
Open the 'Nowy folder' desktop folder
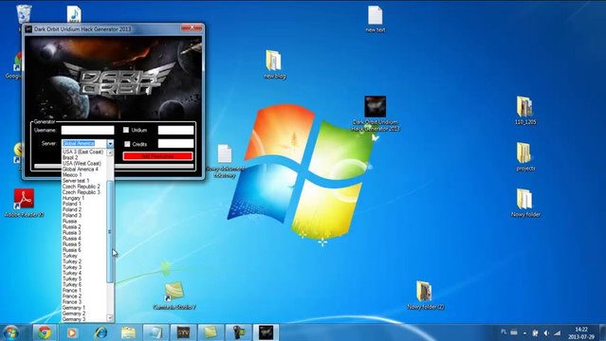pos(524,203)
